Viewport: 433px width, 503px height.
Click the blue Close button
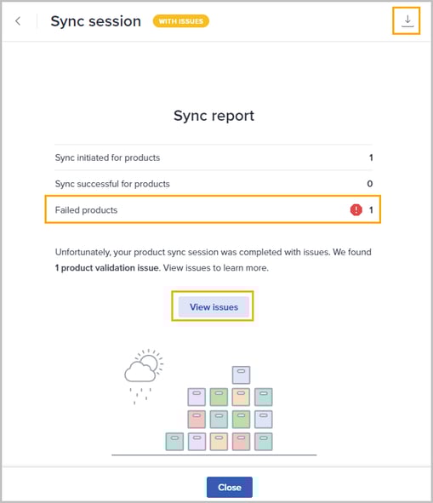click(x=230, y=487)
